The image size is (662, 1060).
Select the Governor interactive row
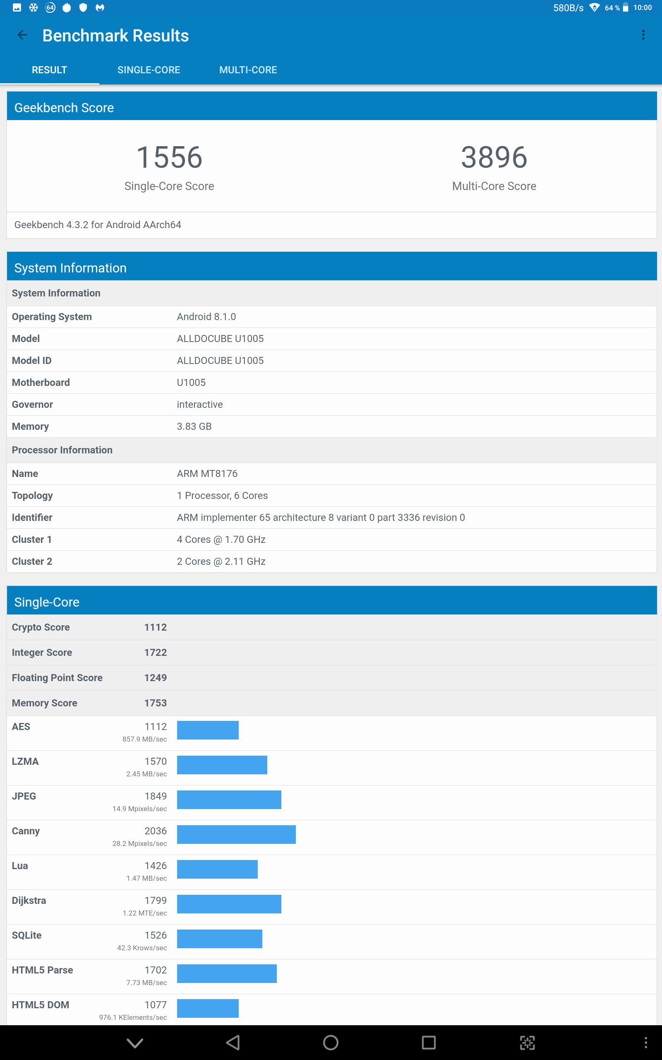click(x=331, y=404)
